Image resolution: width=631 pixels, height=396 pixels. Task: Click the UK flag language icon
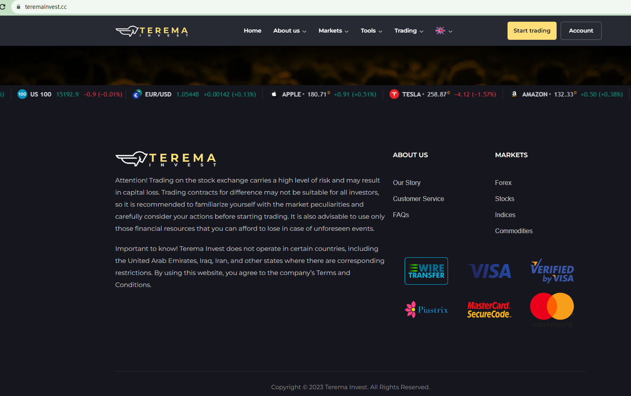tap(440, 31)
